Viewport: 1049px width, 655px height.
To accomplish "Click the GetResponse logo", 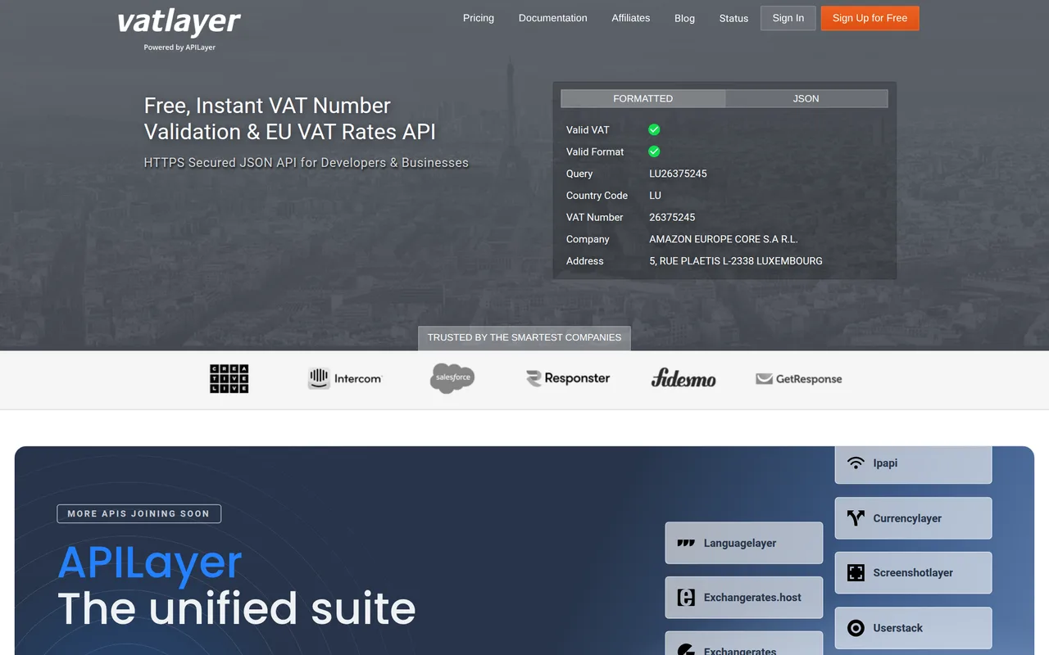I will [x=799, y=379].
